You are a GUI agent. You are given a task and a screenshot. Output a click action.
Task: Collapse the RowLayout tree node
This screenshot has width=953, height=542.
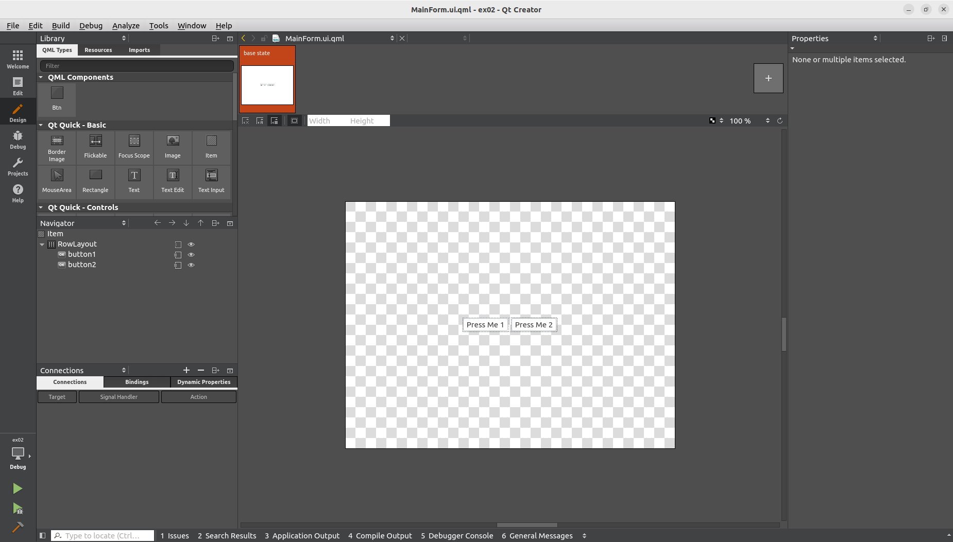[42, 244]
